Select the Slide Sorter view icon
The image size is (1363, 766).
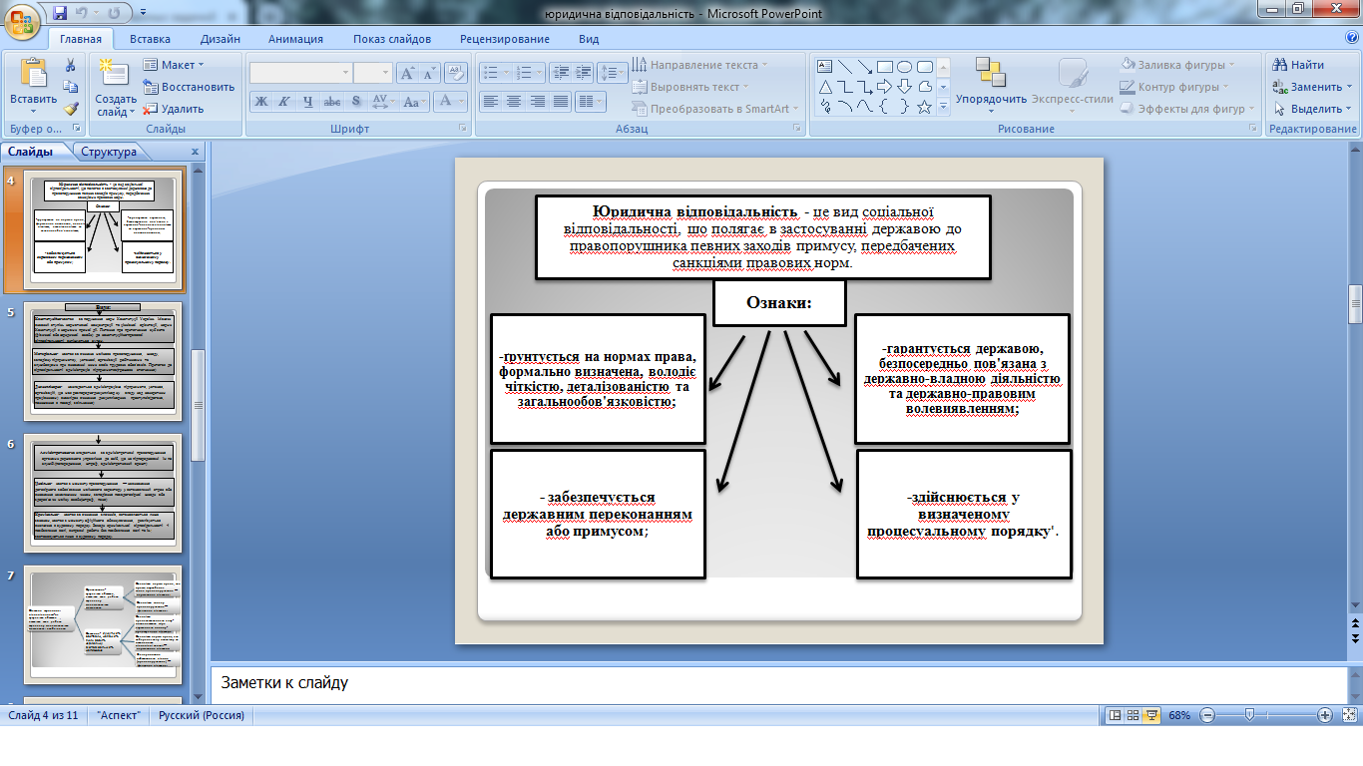pyautogui.click(x=1135, y=715)
